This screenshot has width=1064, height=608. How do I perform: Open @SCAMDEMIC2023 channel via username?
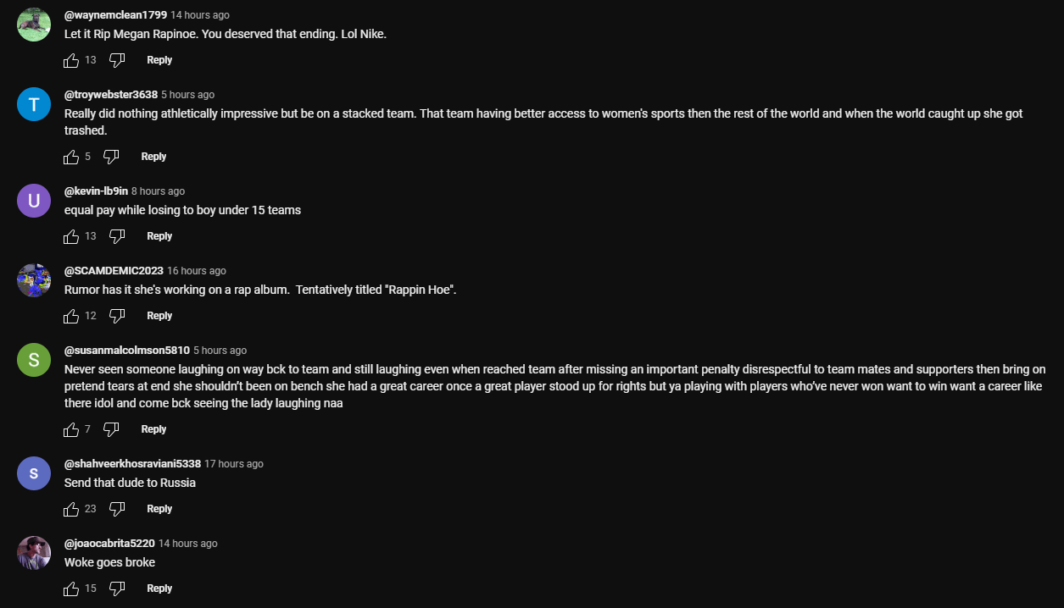point(114,270)
